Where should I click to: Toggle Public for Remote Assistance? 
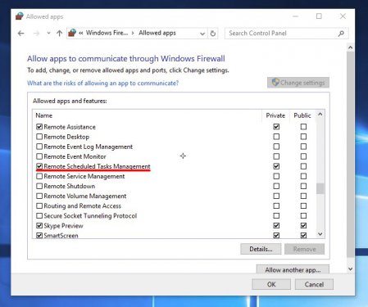(303, 127)
